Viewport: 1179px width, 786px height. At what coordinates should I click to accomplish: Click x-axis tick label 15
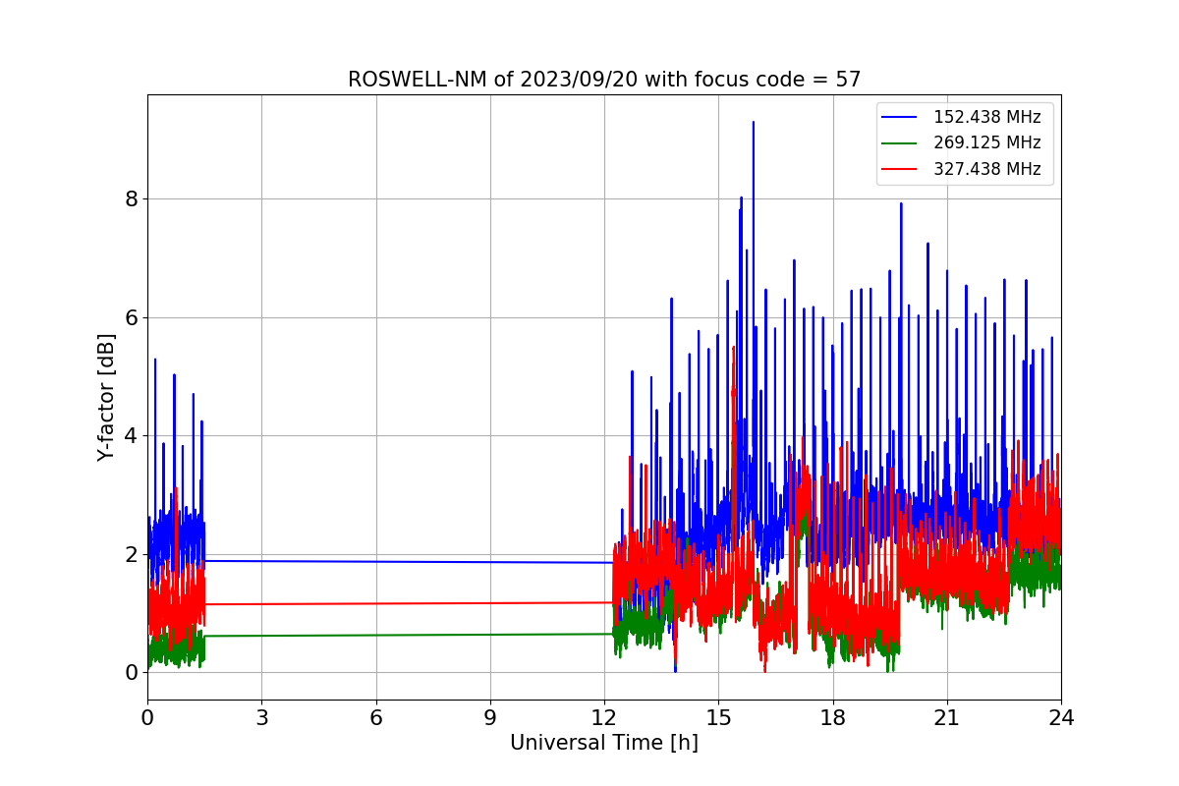(x=718, y=718)
